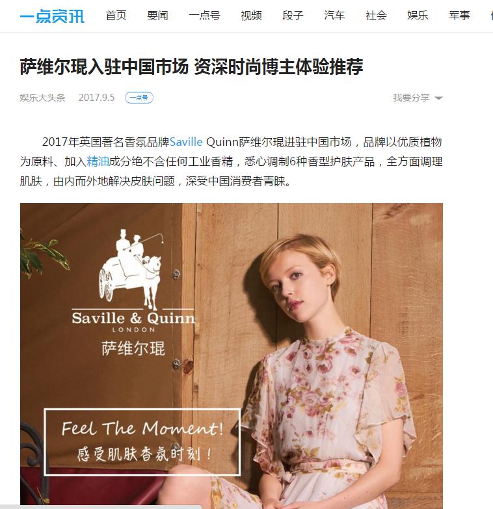Go to the 军事 tab
The image size is (493, 509).
[x=459, y=15]
